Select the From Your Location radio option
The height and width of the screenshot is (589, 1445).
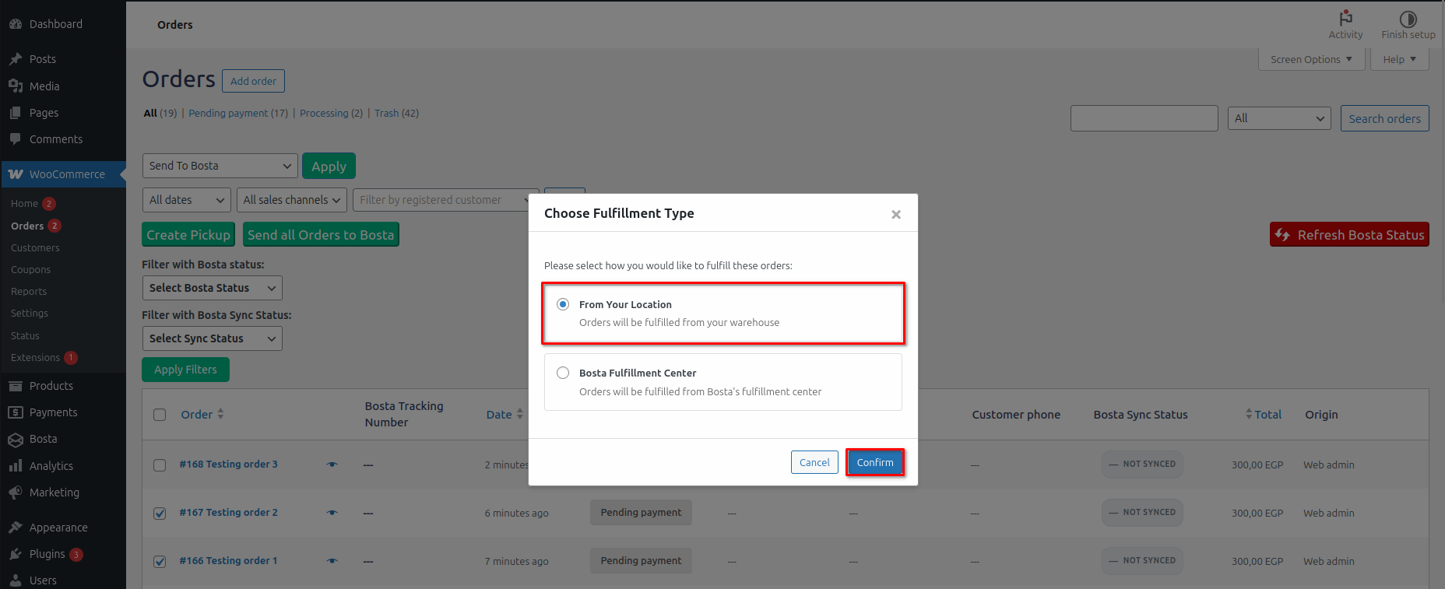tap(563, 304)
